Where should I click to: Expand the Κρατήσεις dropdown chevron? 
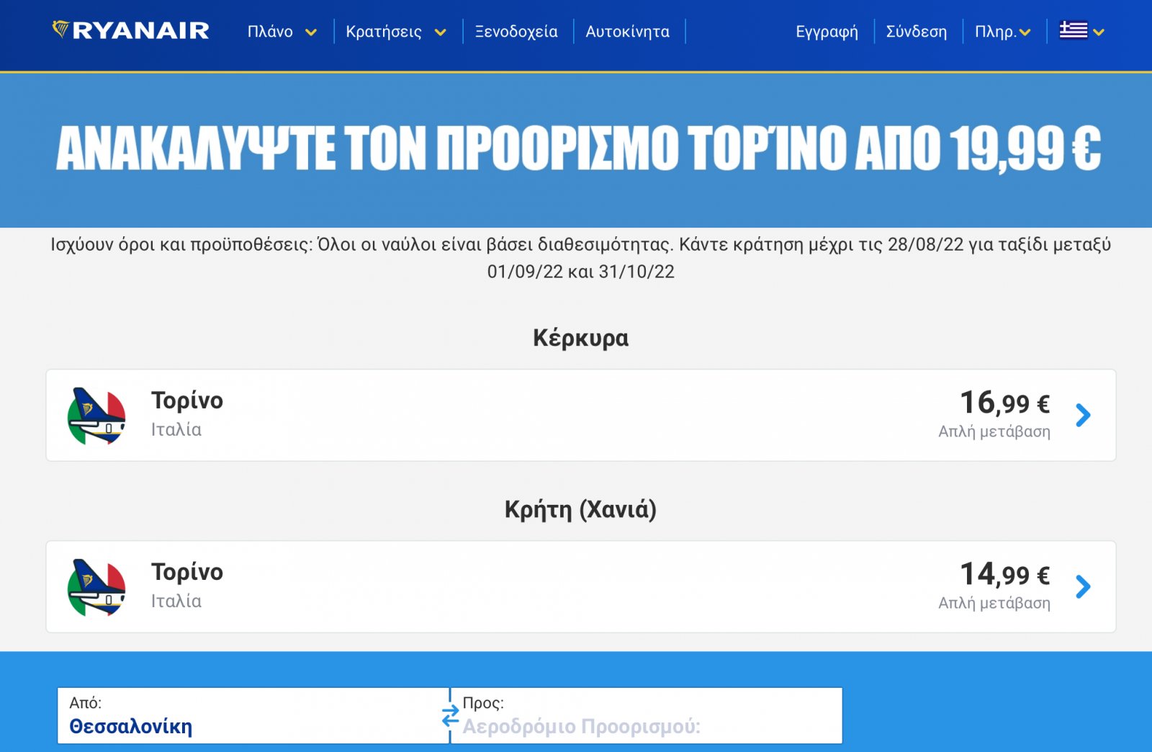coord(441,32)
